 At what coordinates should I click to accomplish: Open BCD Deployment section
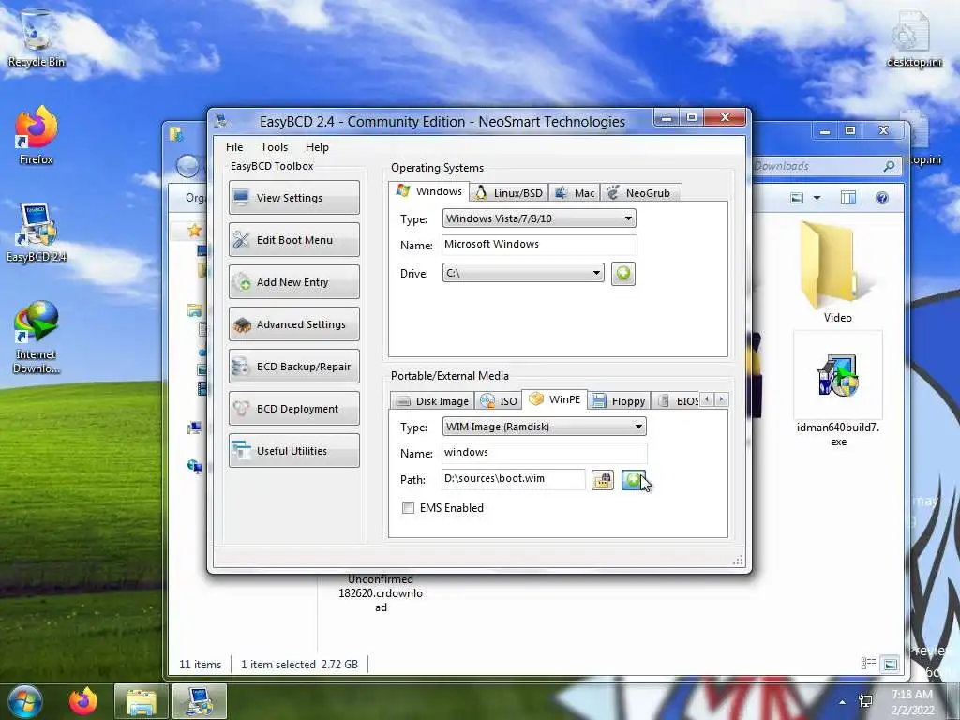click(x=293, y=409)
